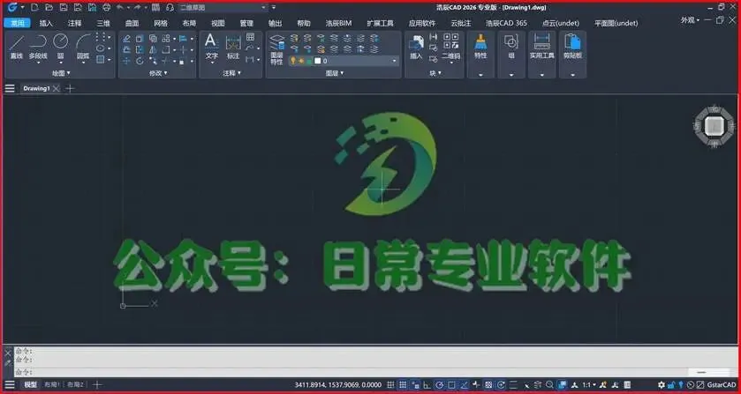Open the Clipboard (剪贴板) panel

pyautogui.click(x=572, y=47)
